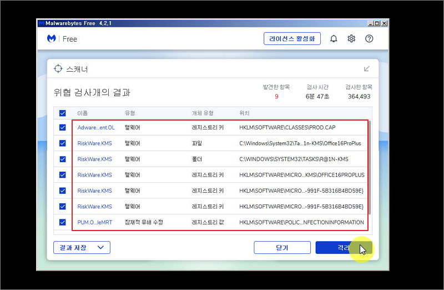Click the 라이선스 활성화 button

292,38
